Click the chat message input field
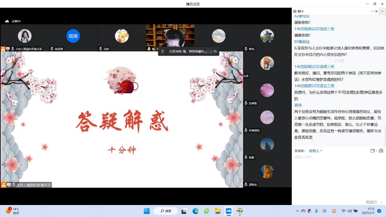Viewport: 386px width, 217px height. click(x=337, y=172)
